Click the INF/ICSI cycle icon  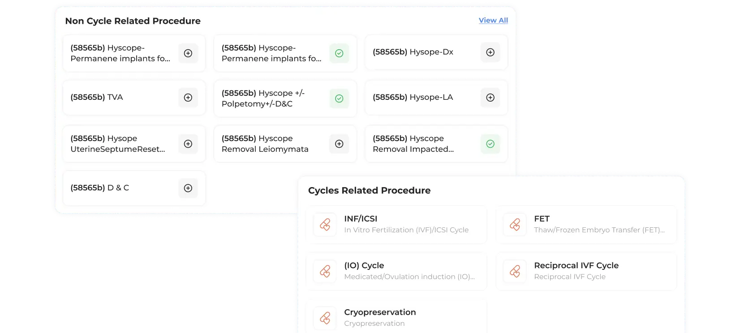click(x=325, y=224)
